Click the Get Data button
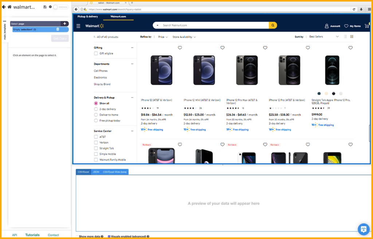 (60, 38)
